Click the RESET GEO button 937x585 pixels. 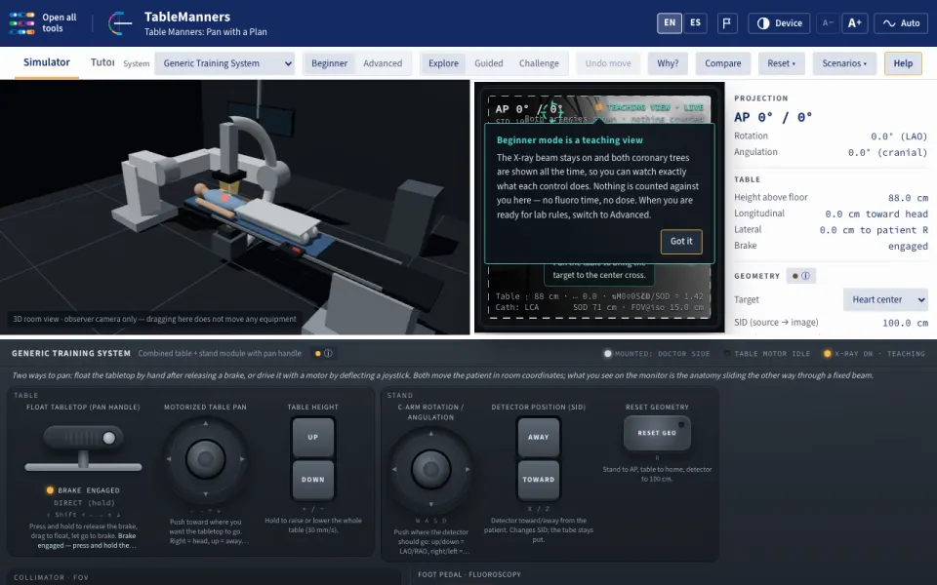click(x=657, y=433)
